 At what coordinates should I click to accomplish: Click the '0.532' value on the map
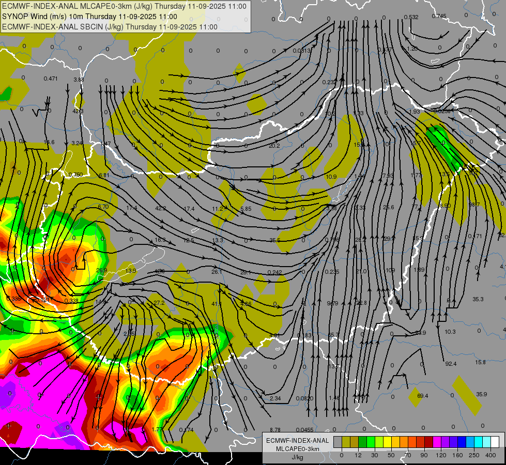coord(411,17)
